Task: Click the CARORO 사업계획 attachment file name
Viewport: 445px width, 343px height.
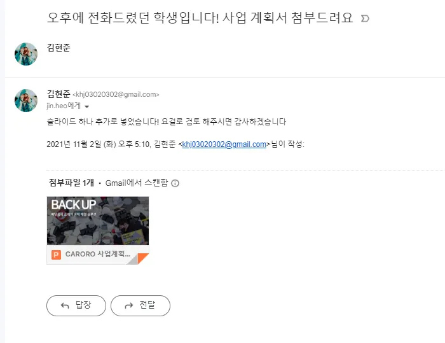Action: coord(98,254)
